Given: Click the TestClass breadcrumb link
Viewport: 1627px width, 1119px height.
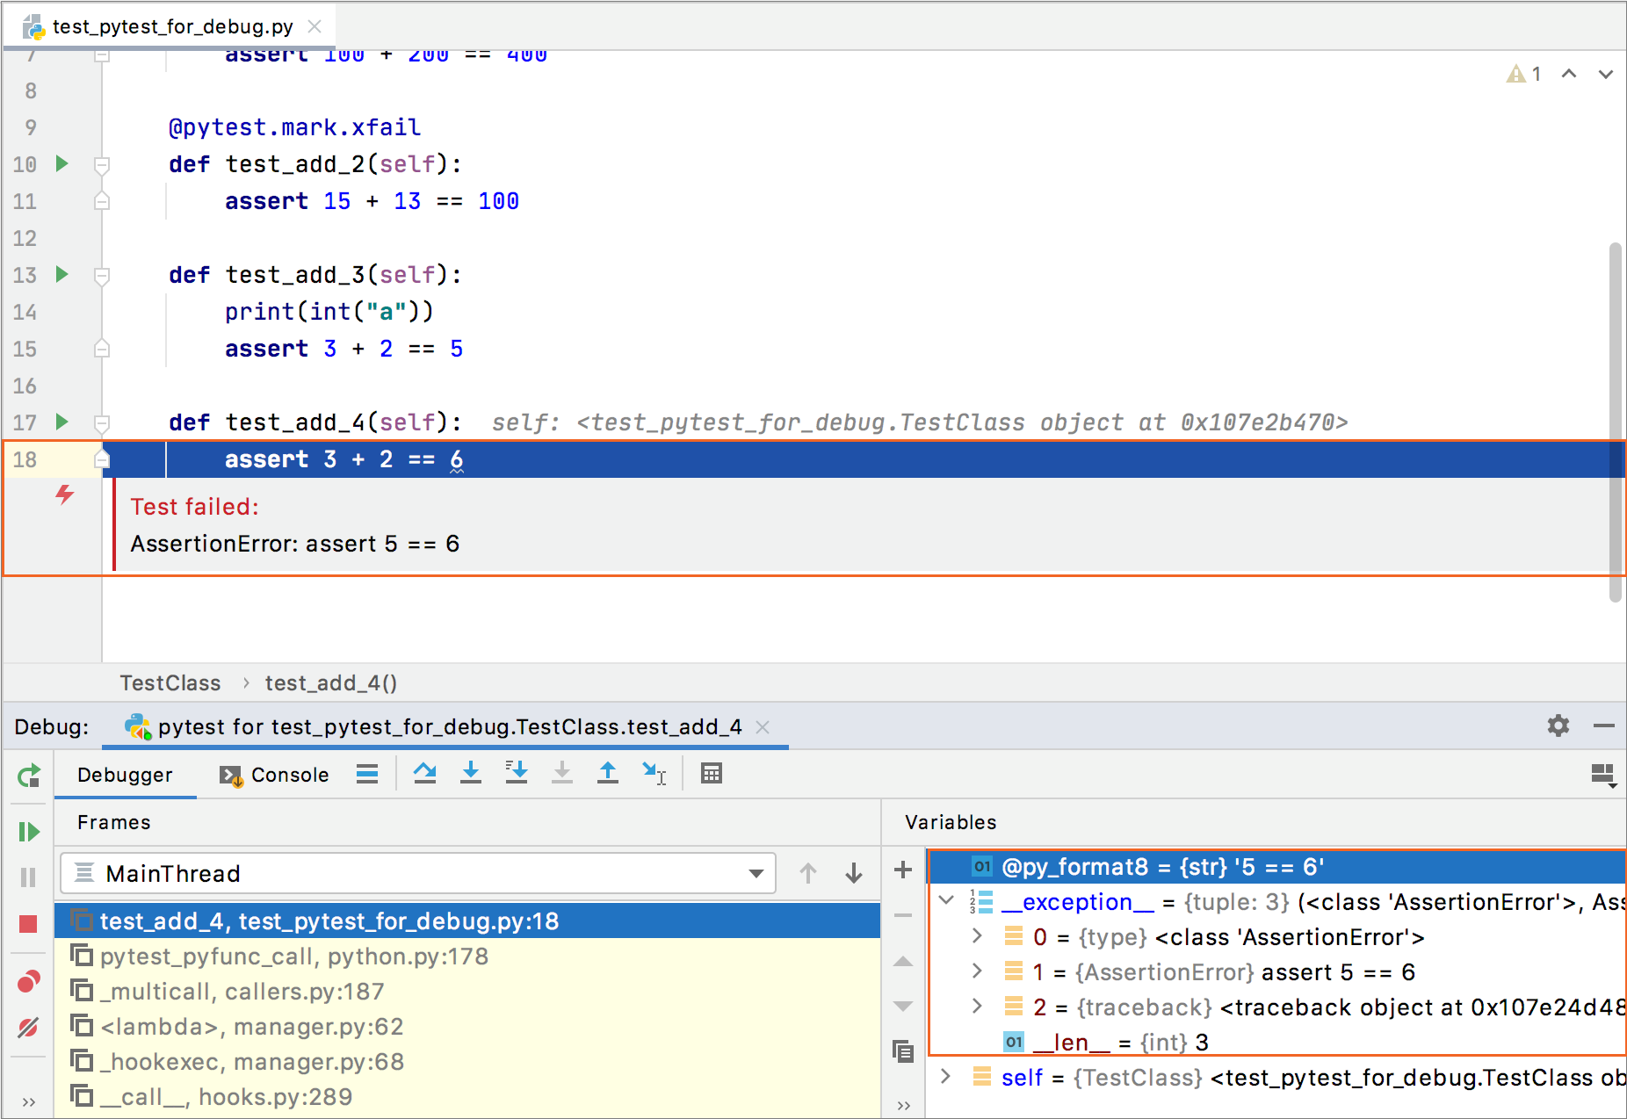Looking at the screenshot, I should (x=170, y=682).
